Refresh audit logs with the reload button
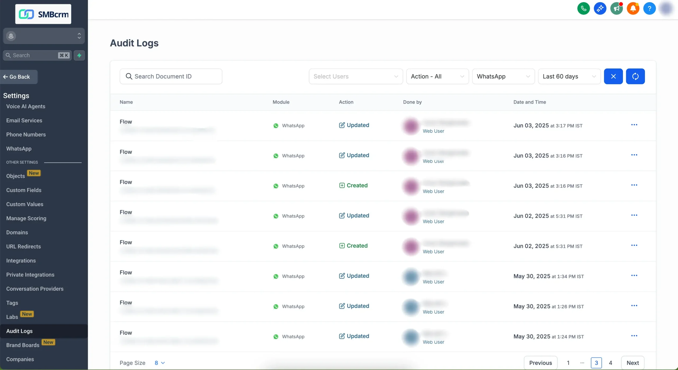Viewport: 678px width, 370px height. [x=635, y=76]
